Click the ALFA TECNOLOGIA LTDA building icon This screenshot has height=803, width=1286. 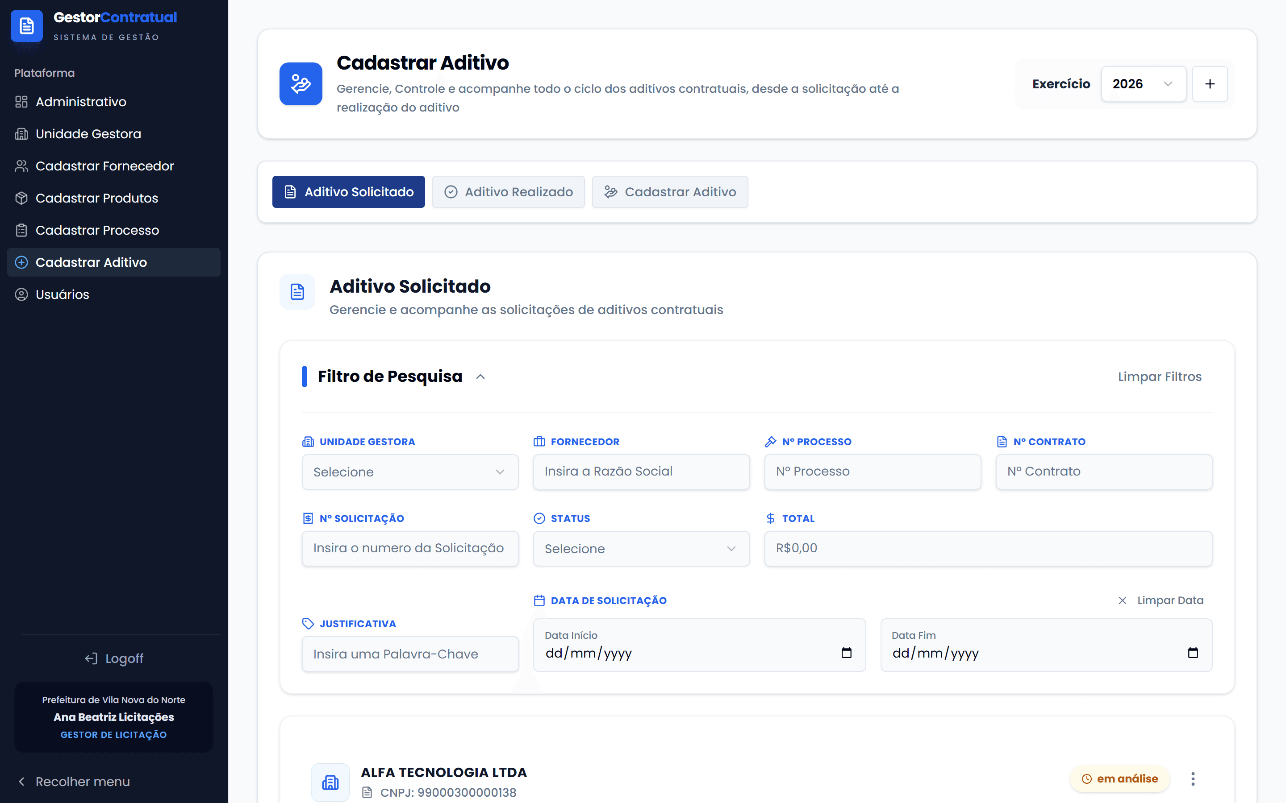click(330, 782)
